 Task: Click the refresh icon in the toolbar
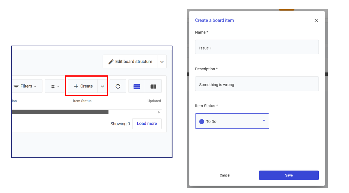click(x=118, y=86)
